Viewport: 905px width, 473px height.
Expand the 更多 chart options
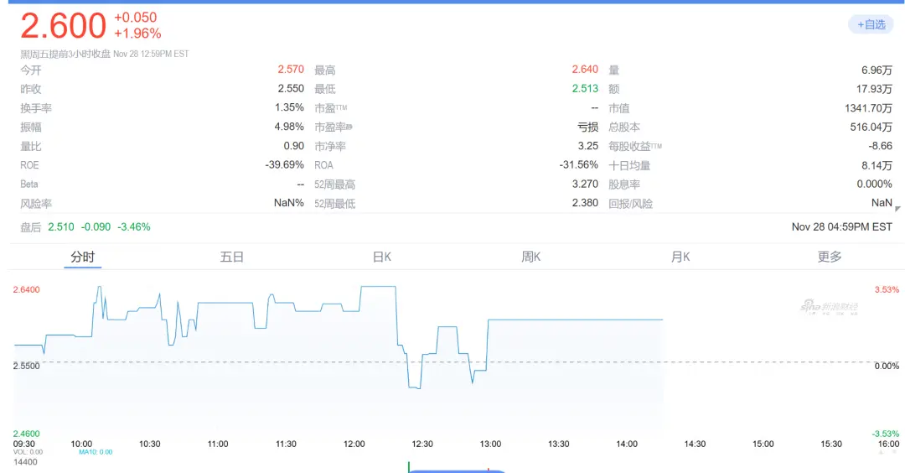coord(830,257)
